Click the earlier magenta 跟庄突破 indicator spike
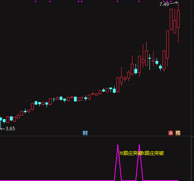194x181 pixels. (x=118, y=163)
